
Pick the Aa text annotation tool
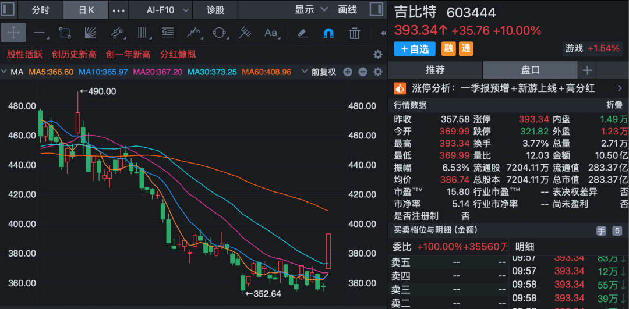[271, 33]
